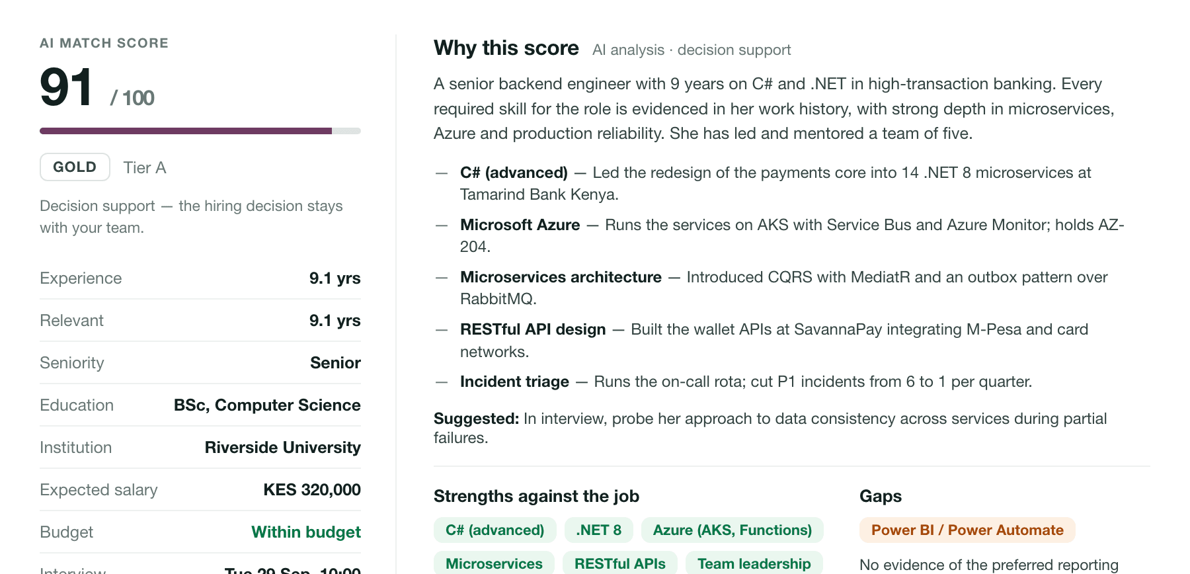Click the Power BI / Power Automate gap tag
Image resolution: width=1190 pixels, height=574 pixels.
(967, 530)
